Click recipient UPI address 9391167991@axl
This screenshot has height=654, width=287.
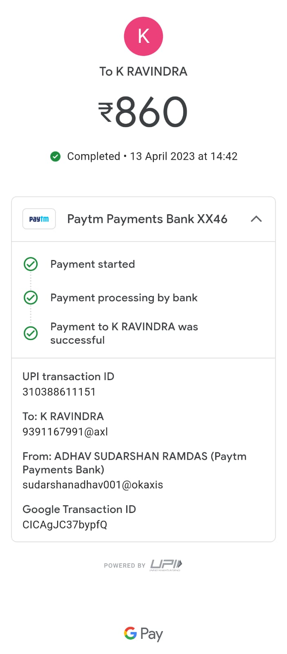(x=65, y=432)
